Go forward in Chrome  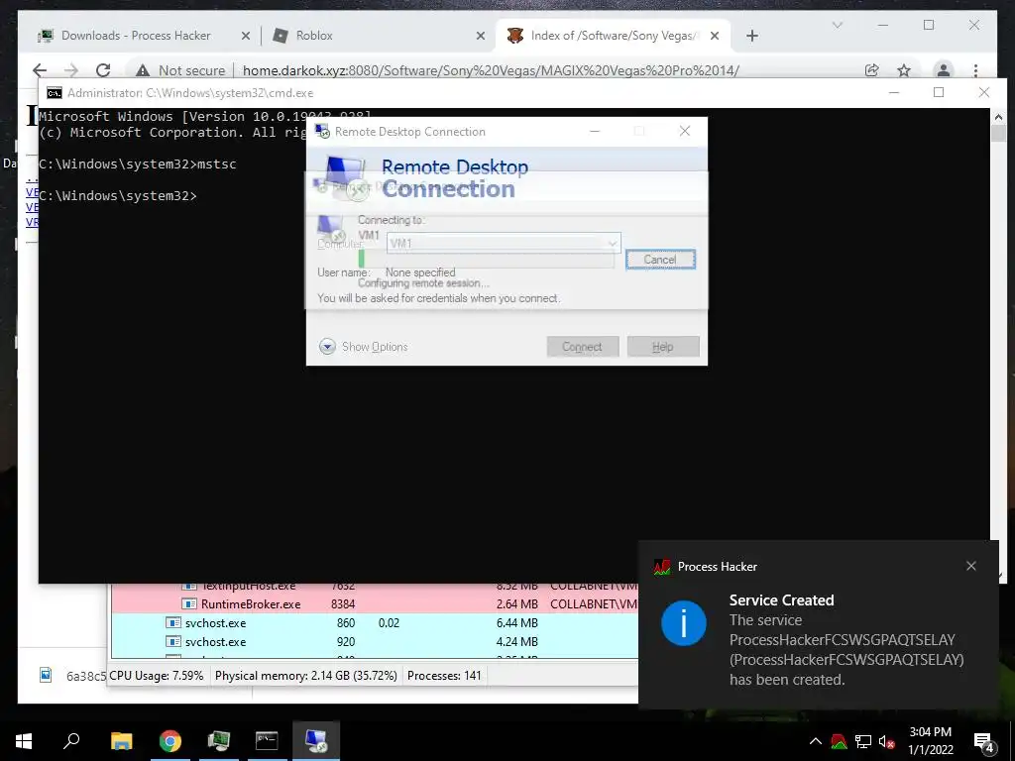(71, 70)
